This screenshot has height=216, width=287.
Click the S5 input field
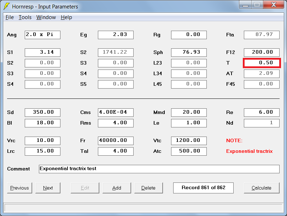pyautogui.click(x=116, y=84)
